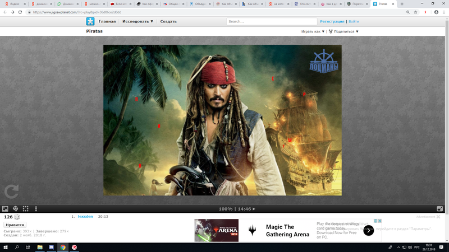This screenshot has width=449, height=252.
Task: Click the restart puzzle circular arrow icon
Action: 11,191
